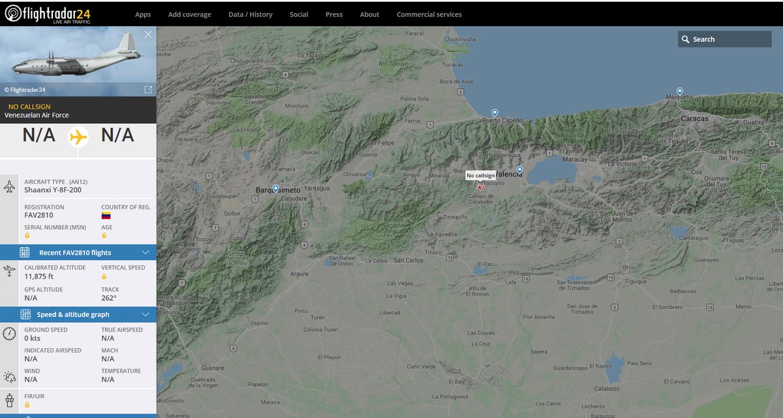Click Maracay city label on map
This screenshot has width=783, height=418.
tap(576, 158)
